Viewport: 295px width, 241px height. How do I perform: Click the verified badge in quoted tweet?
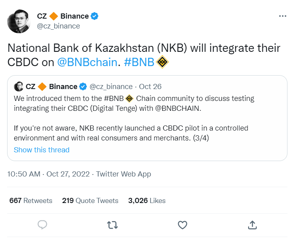(83, 86)
